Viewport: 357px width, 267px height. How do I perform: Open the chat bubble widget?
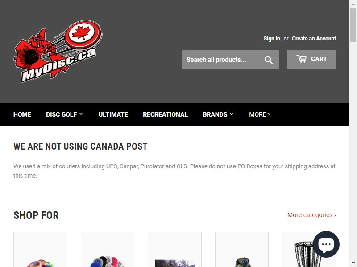326,244
